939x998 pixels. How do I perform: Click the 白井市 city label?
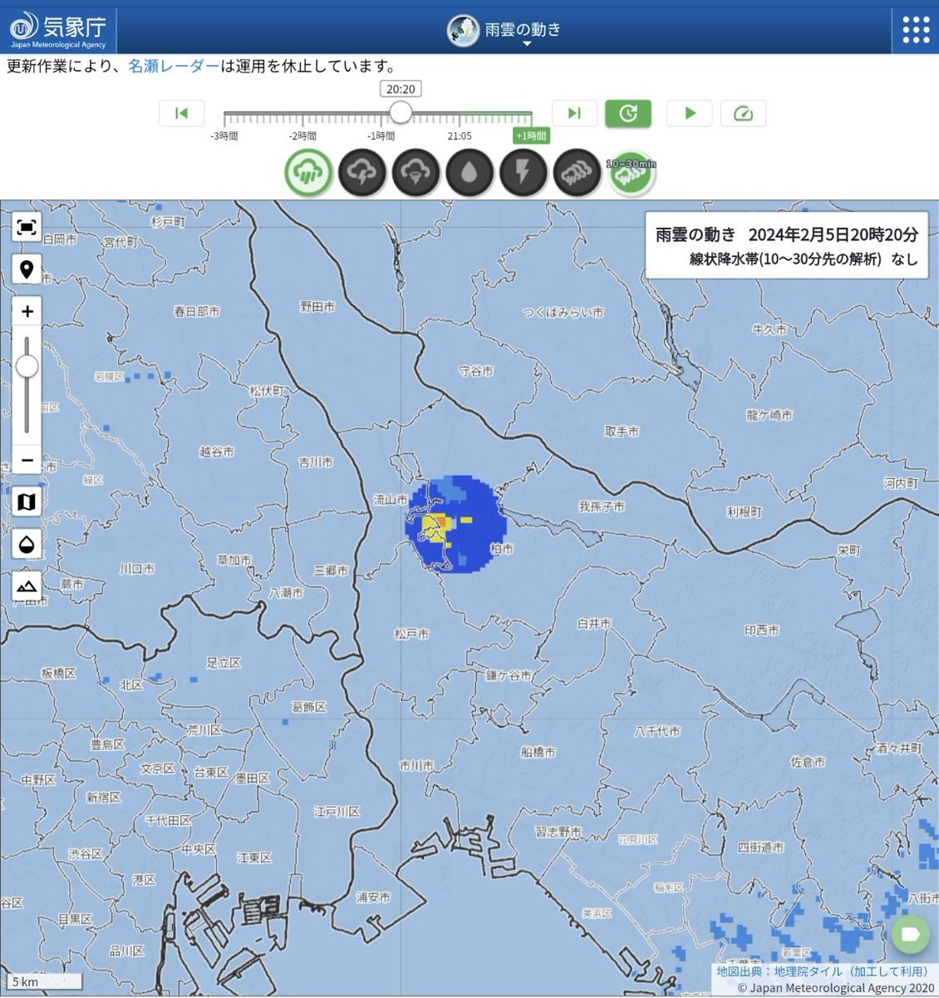click(594, 623)
